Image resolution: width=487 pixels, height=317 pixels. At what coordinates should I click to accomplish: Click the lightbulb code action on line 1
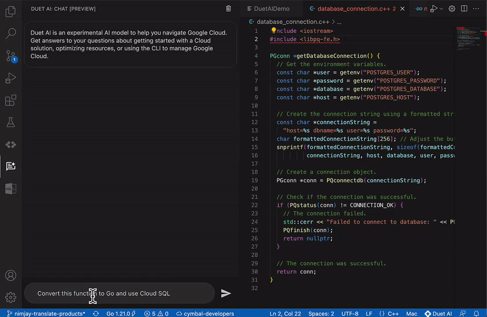(x=273, y=31)
